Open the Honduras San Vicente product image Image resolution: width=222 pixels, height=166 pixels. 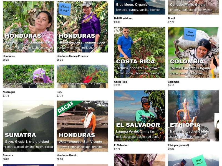point(28,27)
